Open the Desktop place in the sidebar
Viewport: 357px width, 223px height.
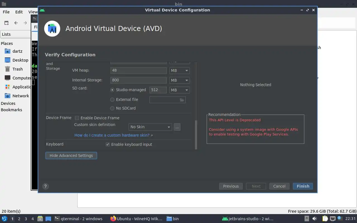coord(17,60)
